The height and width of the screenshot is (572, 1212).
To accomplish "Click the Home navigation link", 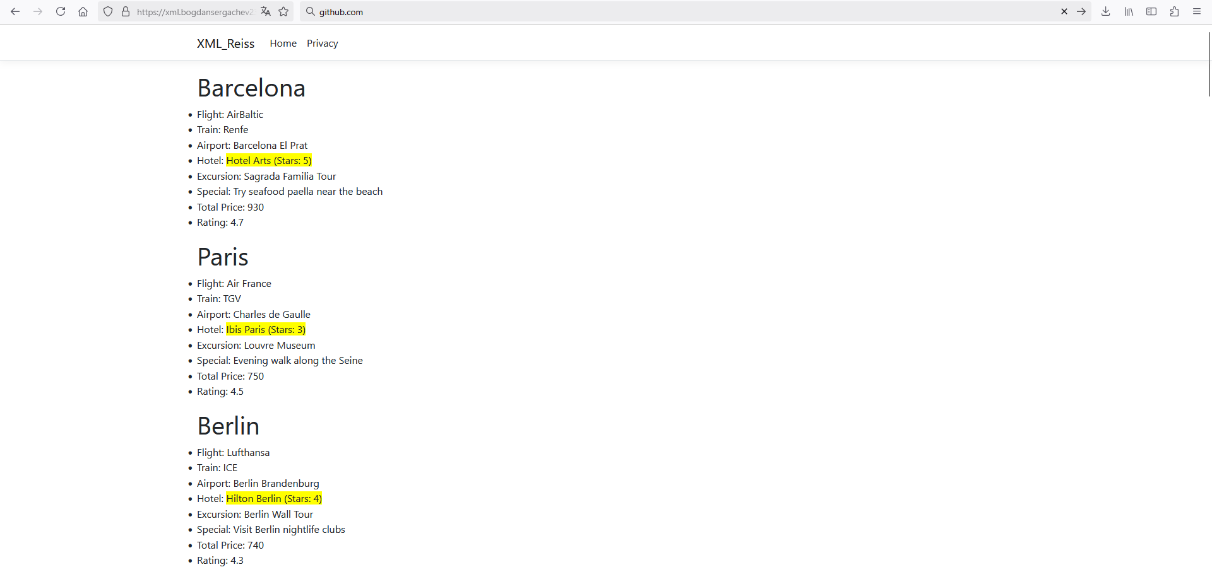I will tap(283, 44).
